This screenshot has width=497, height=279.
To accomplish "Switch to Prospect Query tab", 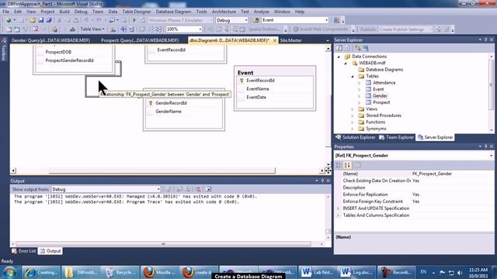I will click(x=140, y=40).
